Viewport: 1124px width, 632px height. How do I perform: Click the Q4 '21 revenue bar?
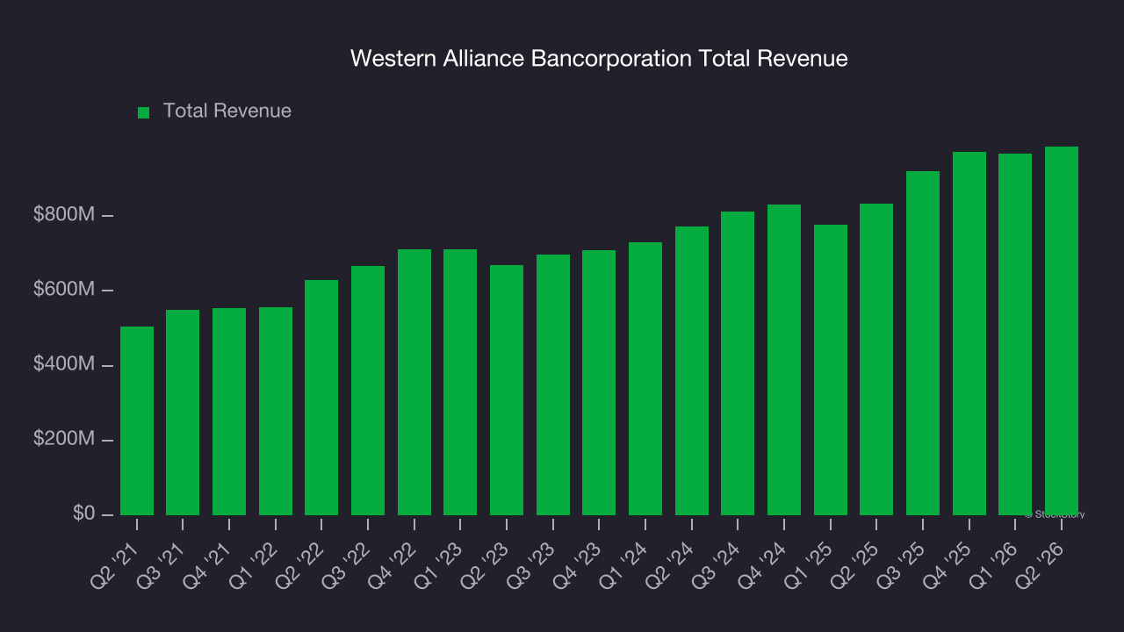229,412
